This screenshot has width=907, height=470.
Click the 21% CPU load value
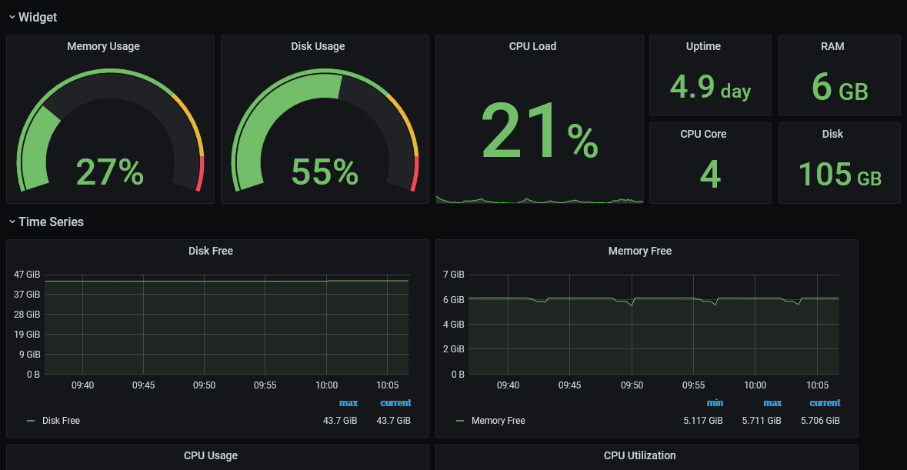click(539, 131)
